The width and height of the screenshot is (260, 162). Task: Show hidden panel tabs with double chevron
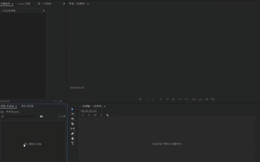[64, 4]
